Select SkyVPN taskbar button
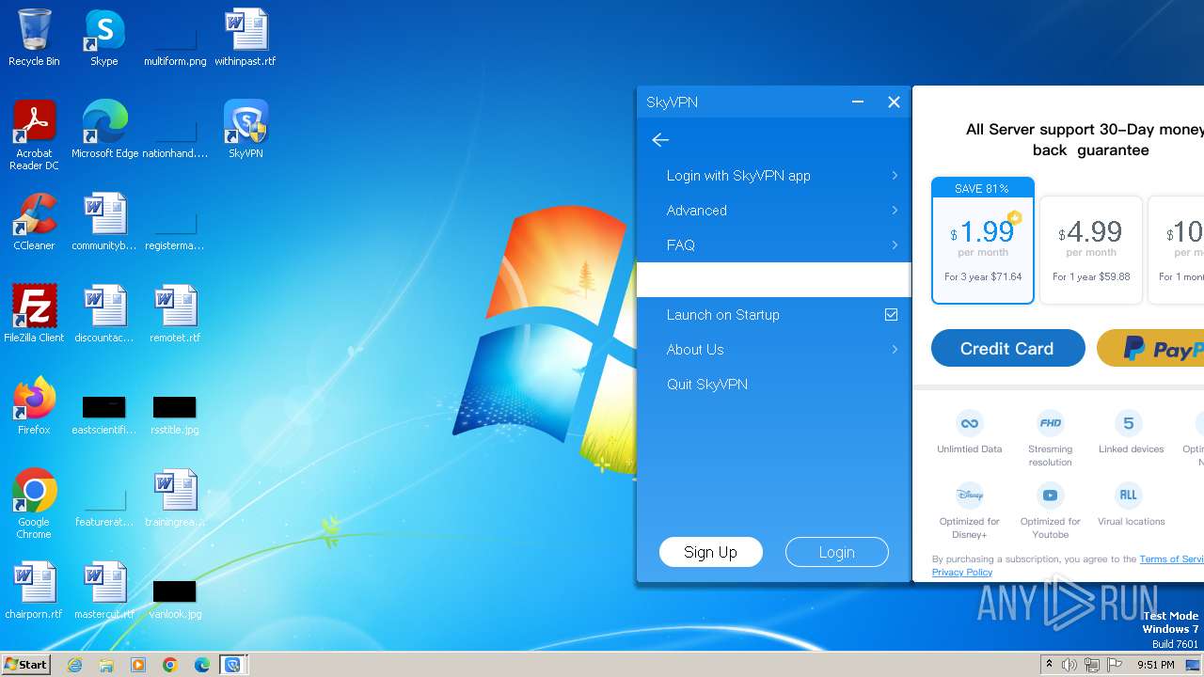 click(x=232, y=665)
